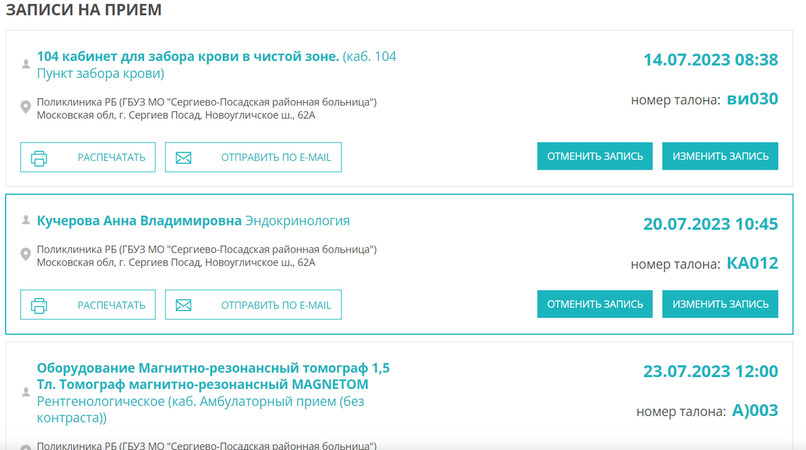
Task: Click person icon beside MRI tomograph title
Action: click(x=26, y=392)
